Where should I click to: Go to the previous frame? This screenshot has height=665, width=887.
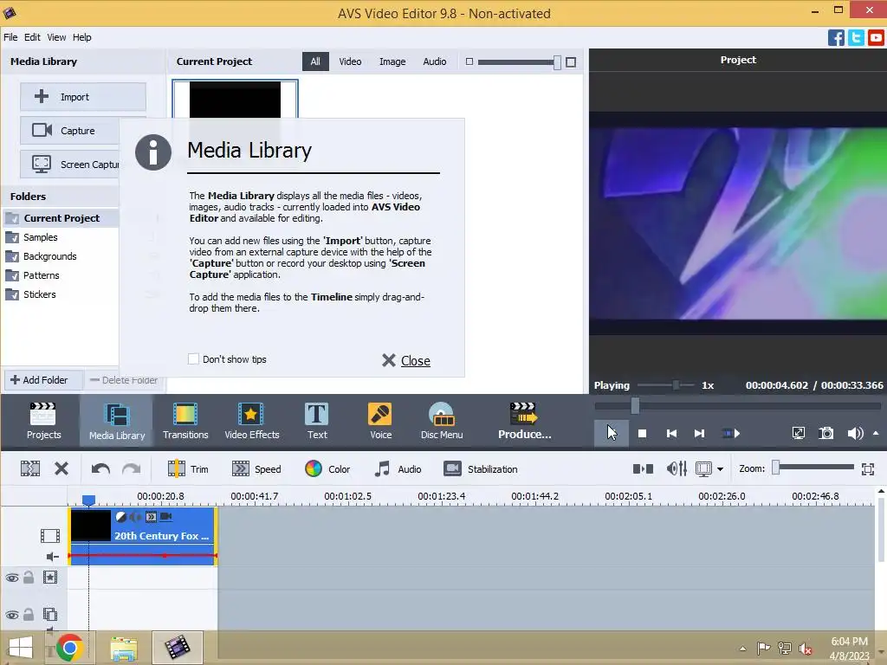pyautogui.click(x=671, y=434)
